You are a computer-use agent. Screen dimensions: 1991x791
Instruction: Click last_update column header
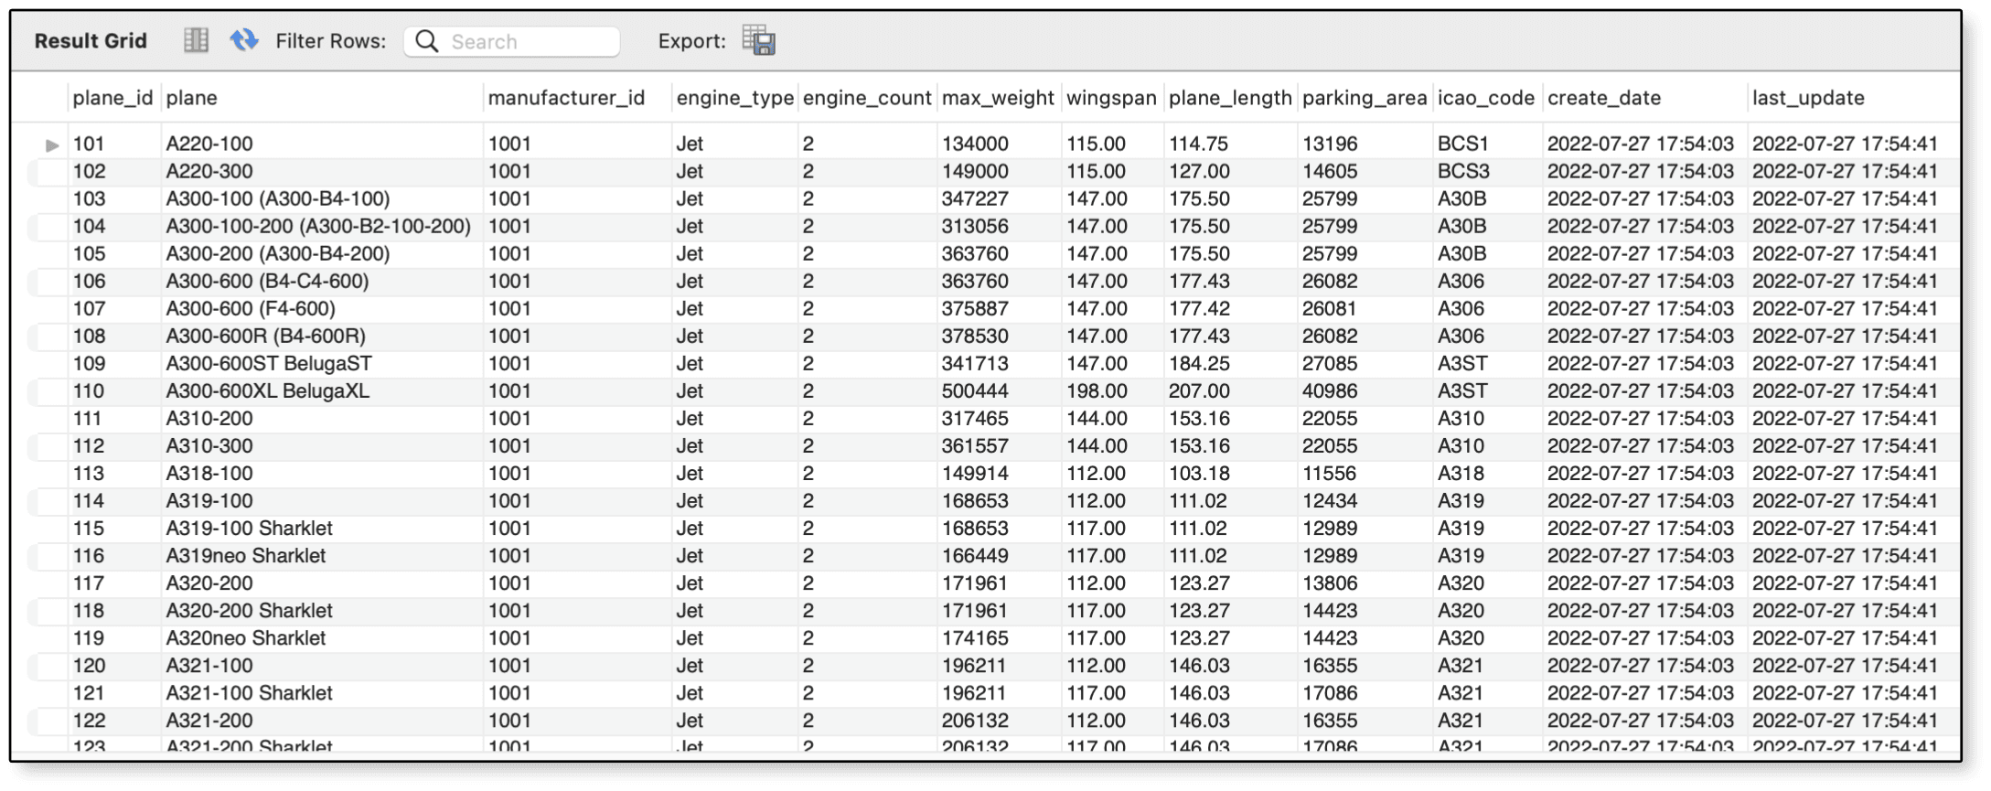click(1808, 98)
